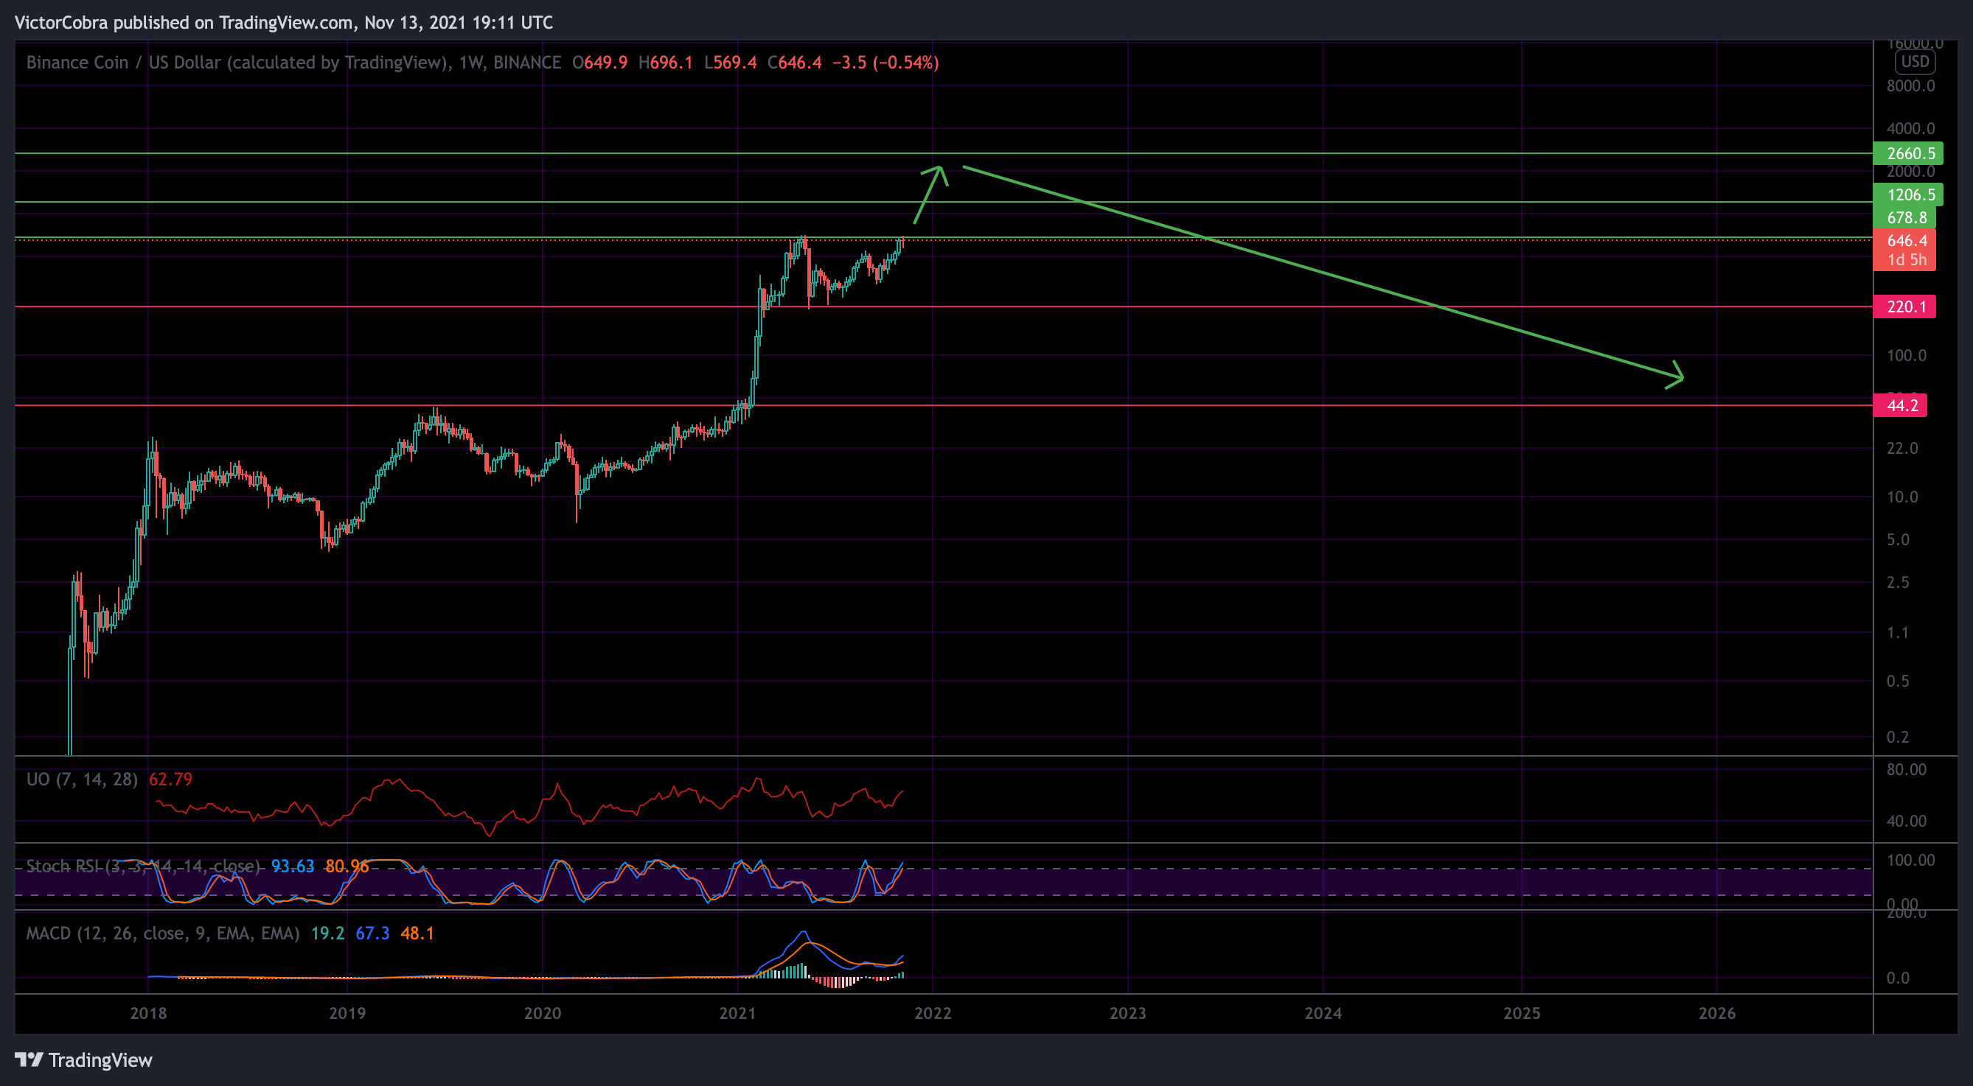Click the USD currency button
Viewport: 1973px width, 1086px height.
point(1915,62)
